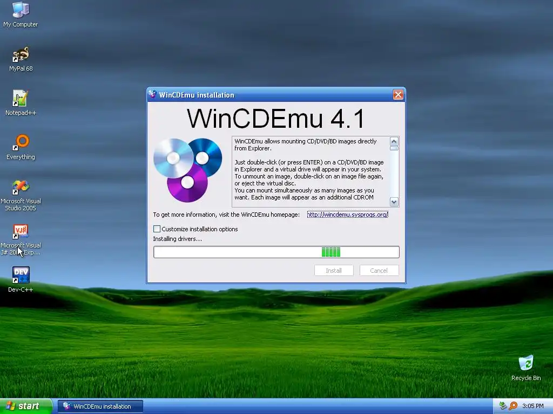Cancel the WinCDEmu installation

pos(379,271)
